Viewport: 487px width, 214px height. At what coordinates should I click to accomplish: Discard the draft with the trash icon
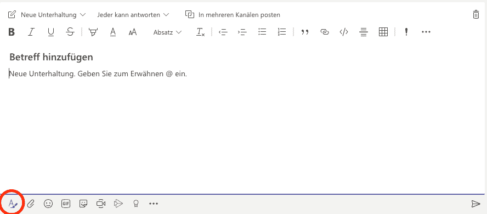(476, 15)
